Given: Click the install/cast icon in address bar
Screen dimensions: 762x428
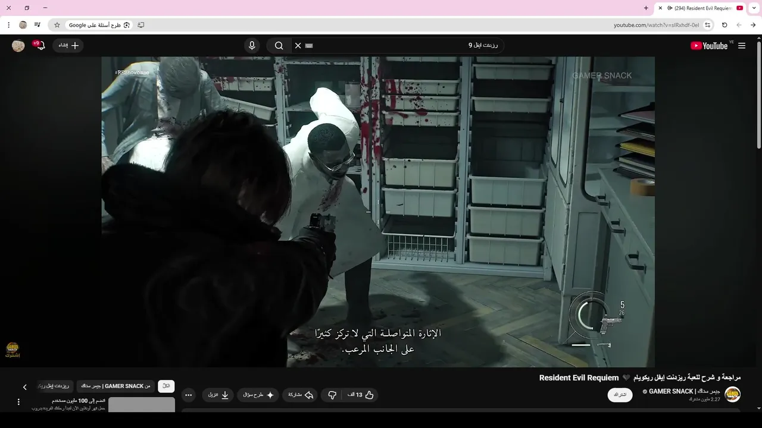Looking at the screenshot, I should (141, 25).
